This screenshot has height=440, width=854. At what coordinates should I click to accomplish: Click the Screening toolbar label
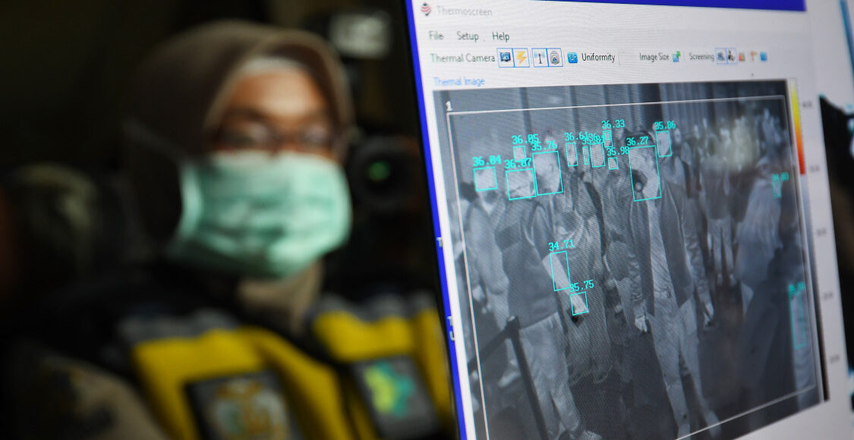tap(701, 56)
